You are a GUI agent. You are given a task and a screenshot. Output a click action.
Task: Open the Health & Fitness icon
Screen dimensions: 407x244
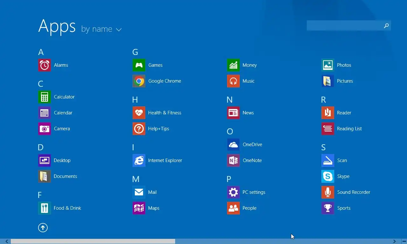click(139, 113)
